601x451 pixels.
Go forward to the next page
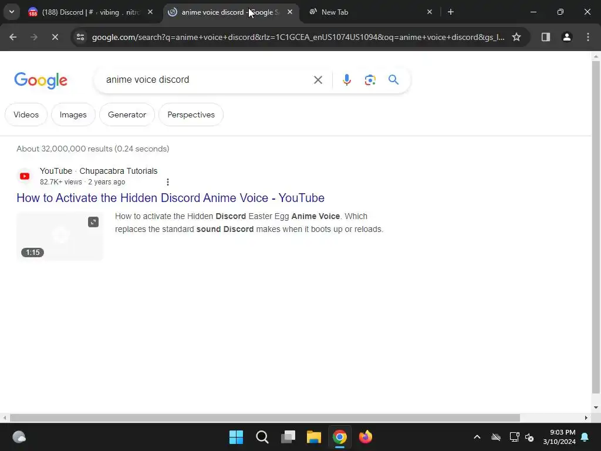[34, 37]
